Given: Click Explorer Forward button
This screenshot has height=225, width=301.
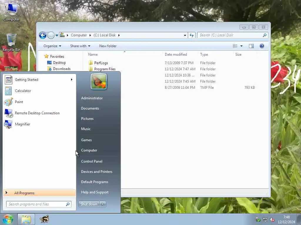Looking at the screenshot, I should [51, 35].
